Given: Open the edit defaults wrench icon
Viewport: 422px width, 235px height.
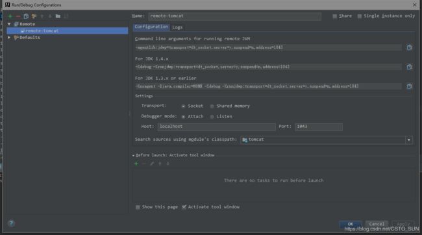Looking at the screenshot, I should pyautogui.click(x=34, y=16).
